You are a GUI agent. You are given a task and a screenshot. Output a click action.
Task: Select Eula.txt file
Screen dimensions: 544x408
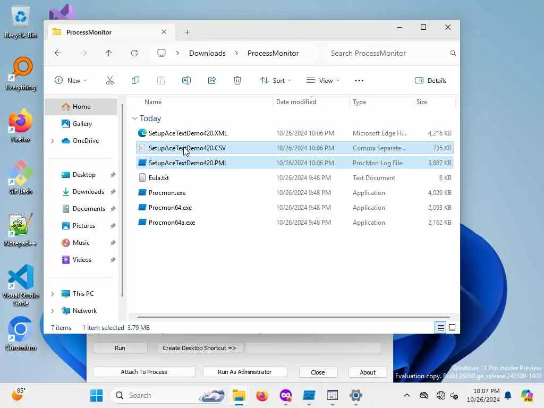coord(294,178)
